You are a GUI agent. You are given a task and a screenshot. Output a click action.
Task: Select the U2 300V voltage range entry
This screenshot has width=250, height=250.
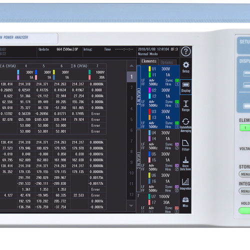tap(159, 90)
